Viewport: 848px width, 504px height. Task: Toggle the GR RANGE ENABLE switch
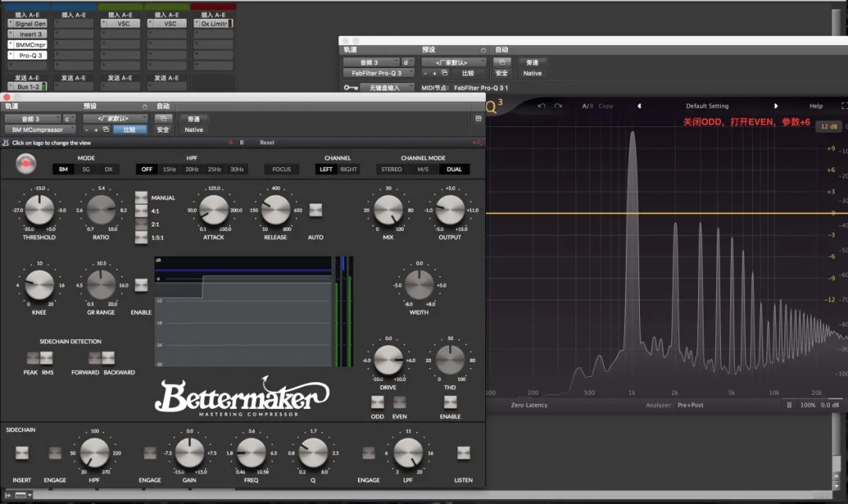click(x=141, y=285)
